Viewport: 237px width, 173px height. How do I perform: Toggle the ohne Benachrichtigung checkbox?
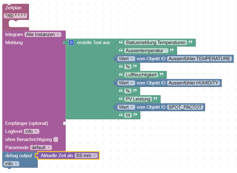pos(56,139)
